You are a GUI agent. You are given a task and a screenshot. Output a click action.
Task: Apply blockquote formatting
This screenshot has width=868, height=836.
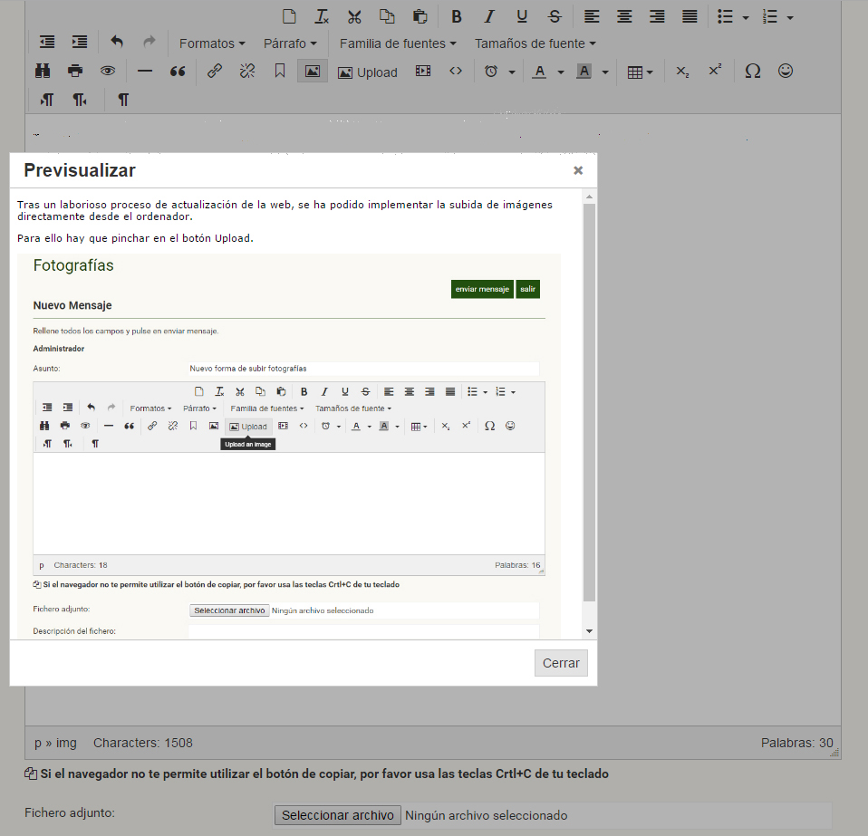178,71
